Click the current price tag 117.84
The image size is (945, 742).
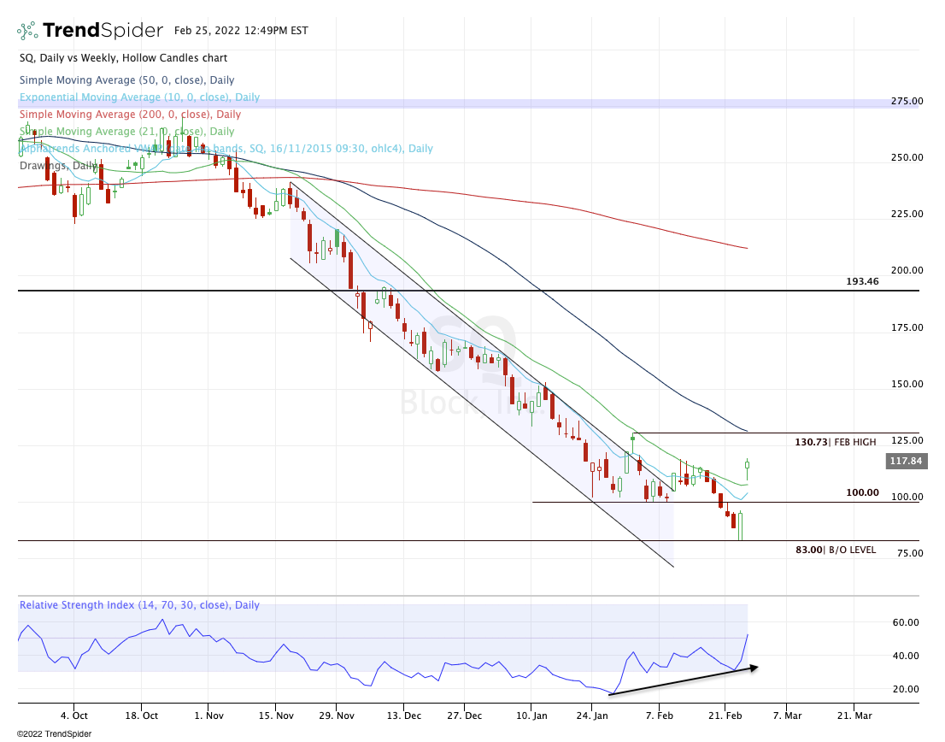tap(907, 461)
